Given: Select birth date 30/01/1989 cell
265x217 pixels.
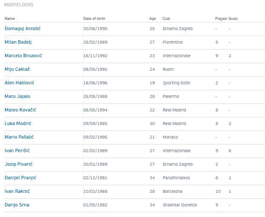Looking at the screenshot, I should tap(95, 164).
